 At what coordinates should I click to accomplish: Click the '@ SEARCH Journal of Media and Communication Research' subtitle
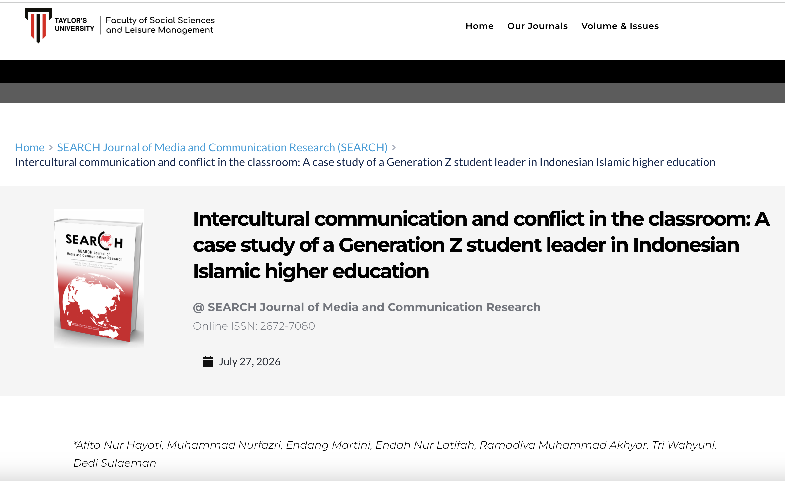(x=367, y=307)
